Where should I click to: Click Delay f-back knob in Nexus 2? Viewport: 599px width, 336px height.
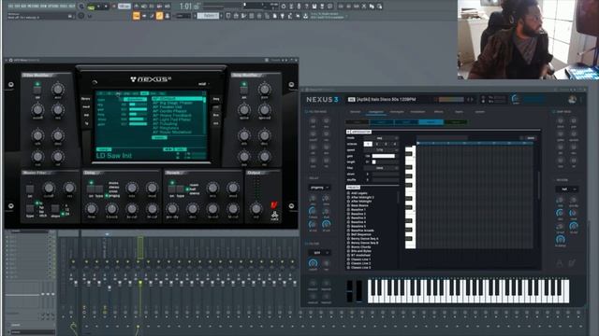(111, 208)
